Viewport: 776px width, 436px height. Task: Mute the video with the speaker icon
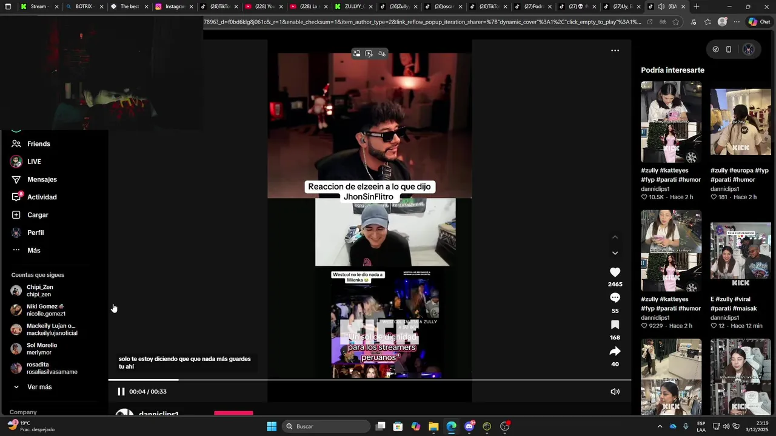(x=615, y=392)
